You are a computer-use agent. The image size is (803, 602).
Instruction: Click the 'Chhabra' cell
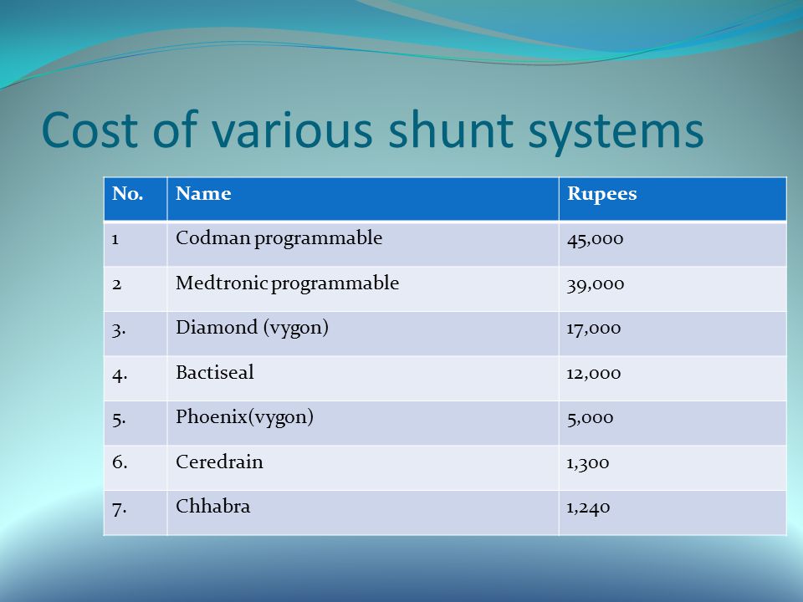click(362, 513)
